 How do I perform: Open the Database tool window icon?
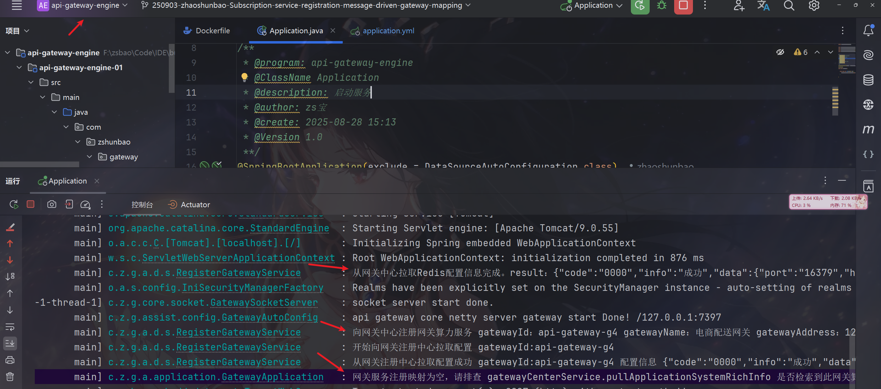tap(868, 80)
